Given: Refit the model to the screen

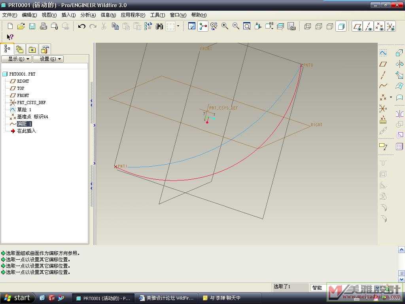Looking at the screenshot, I should coord(247,26).
